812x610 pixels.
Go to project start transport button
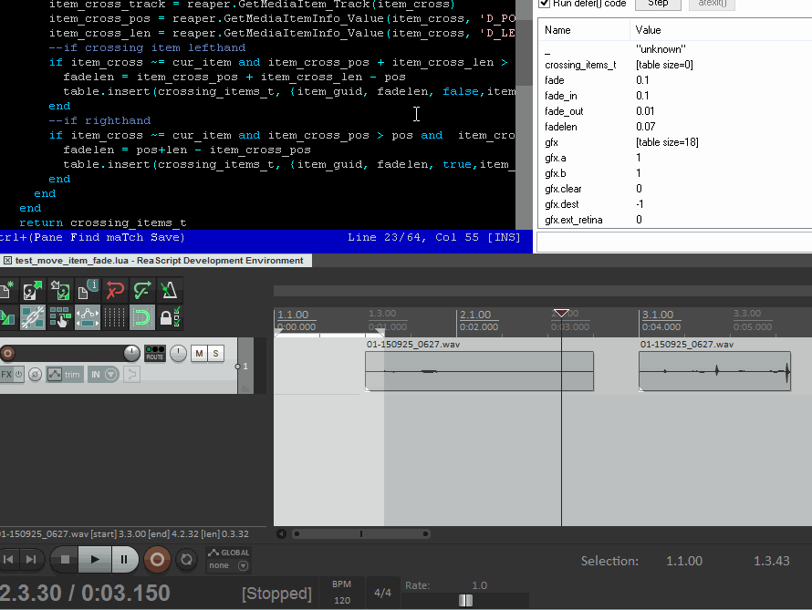[8, 559]
